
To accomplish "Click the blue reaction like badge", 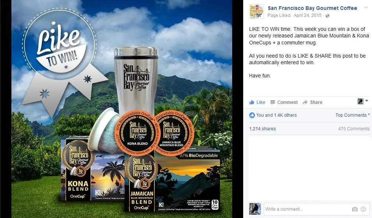I will click(252, 115).
